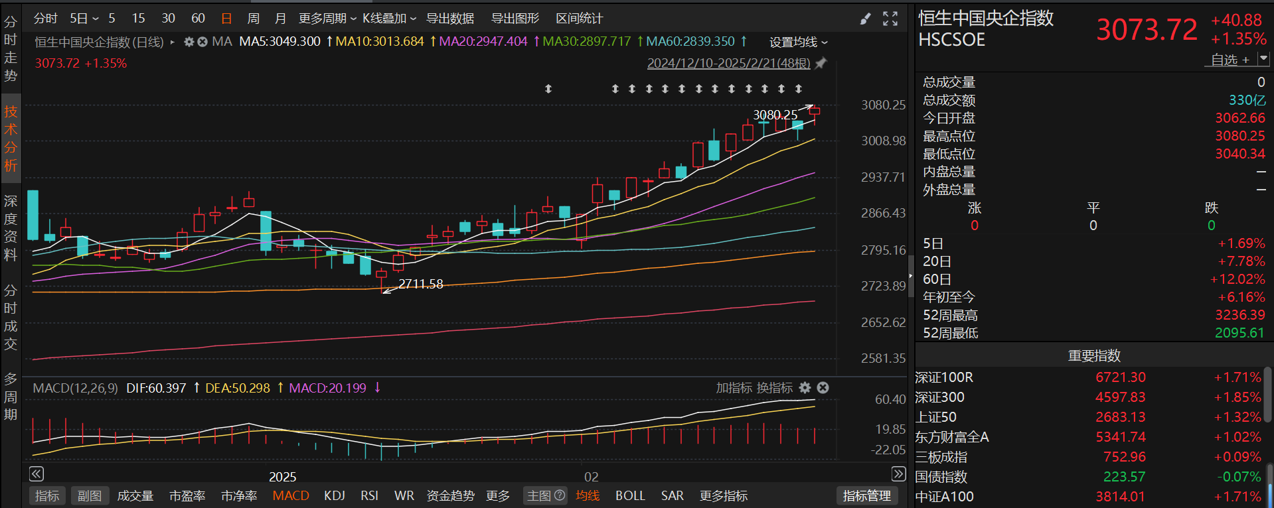This screenshot has height=508, width=1274.
Task: Open 指标管理 indicator management
Action: tap(867, 495)
